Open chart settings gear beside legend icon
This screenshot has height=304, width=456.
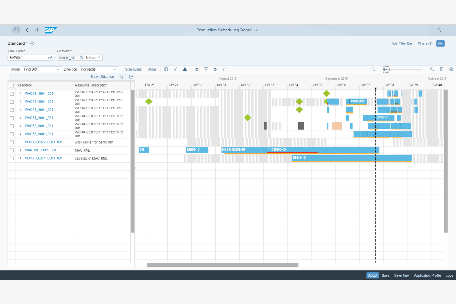click(451, 69)
